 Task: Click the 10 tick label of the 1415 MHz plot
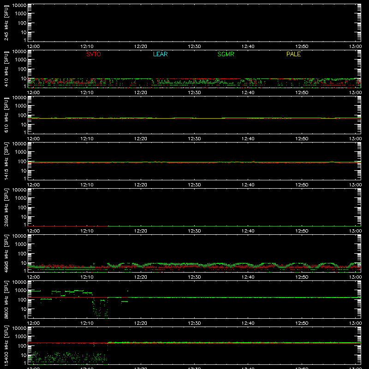(x=24, y=171)
